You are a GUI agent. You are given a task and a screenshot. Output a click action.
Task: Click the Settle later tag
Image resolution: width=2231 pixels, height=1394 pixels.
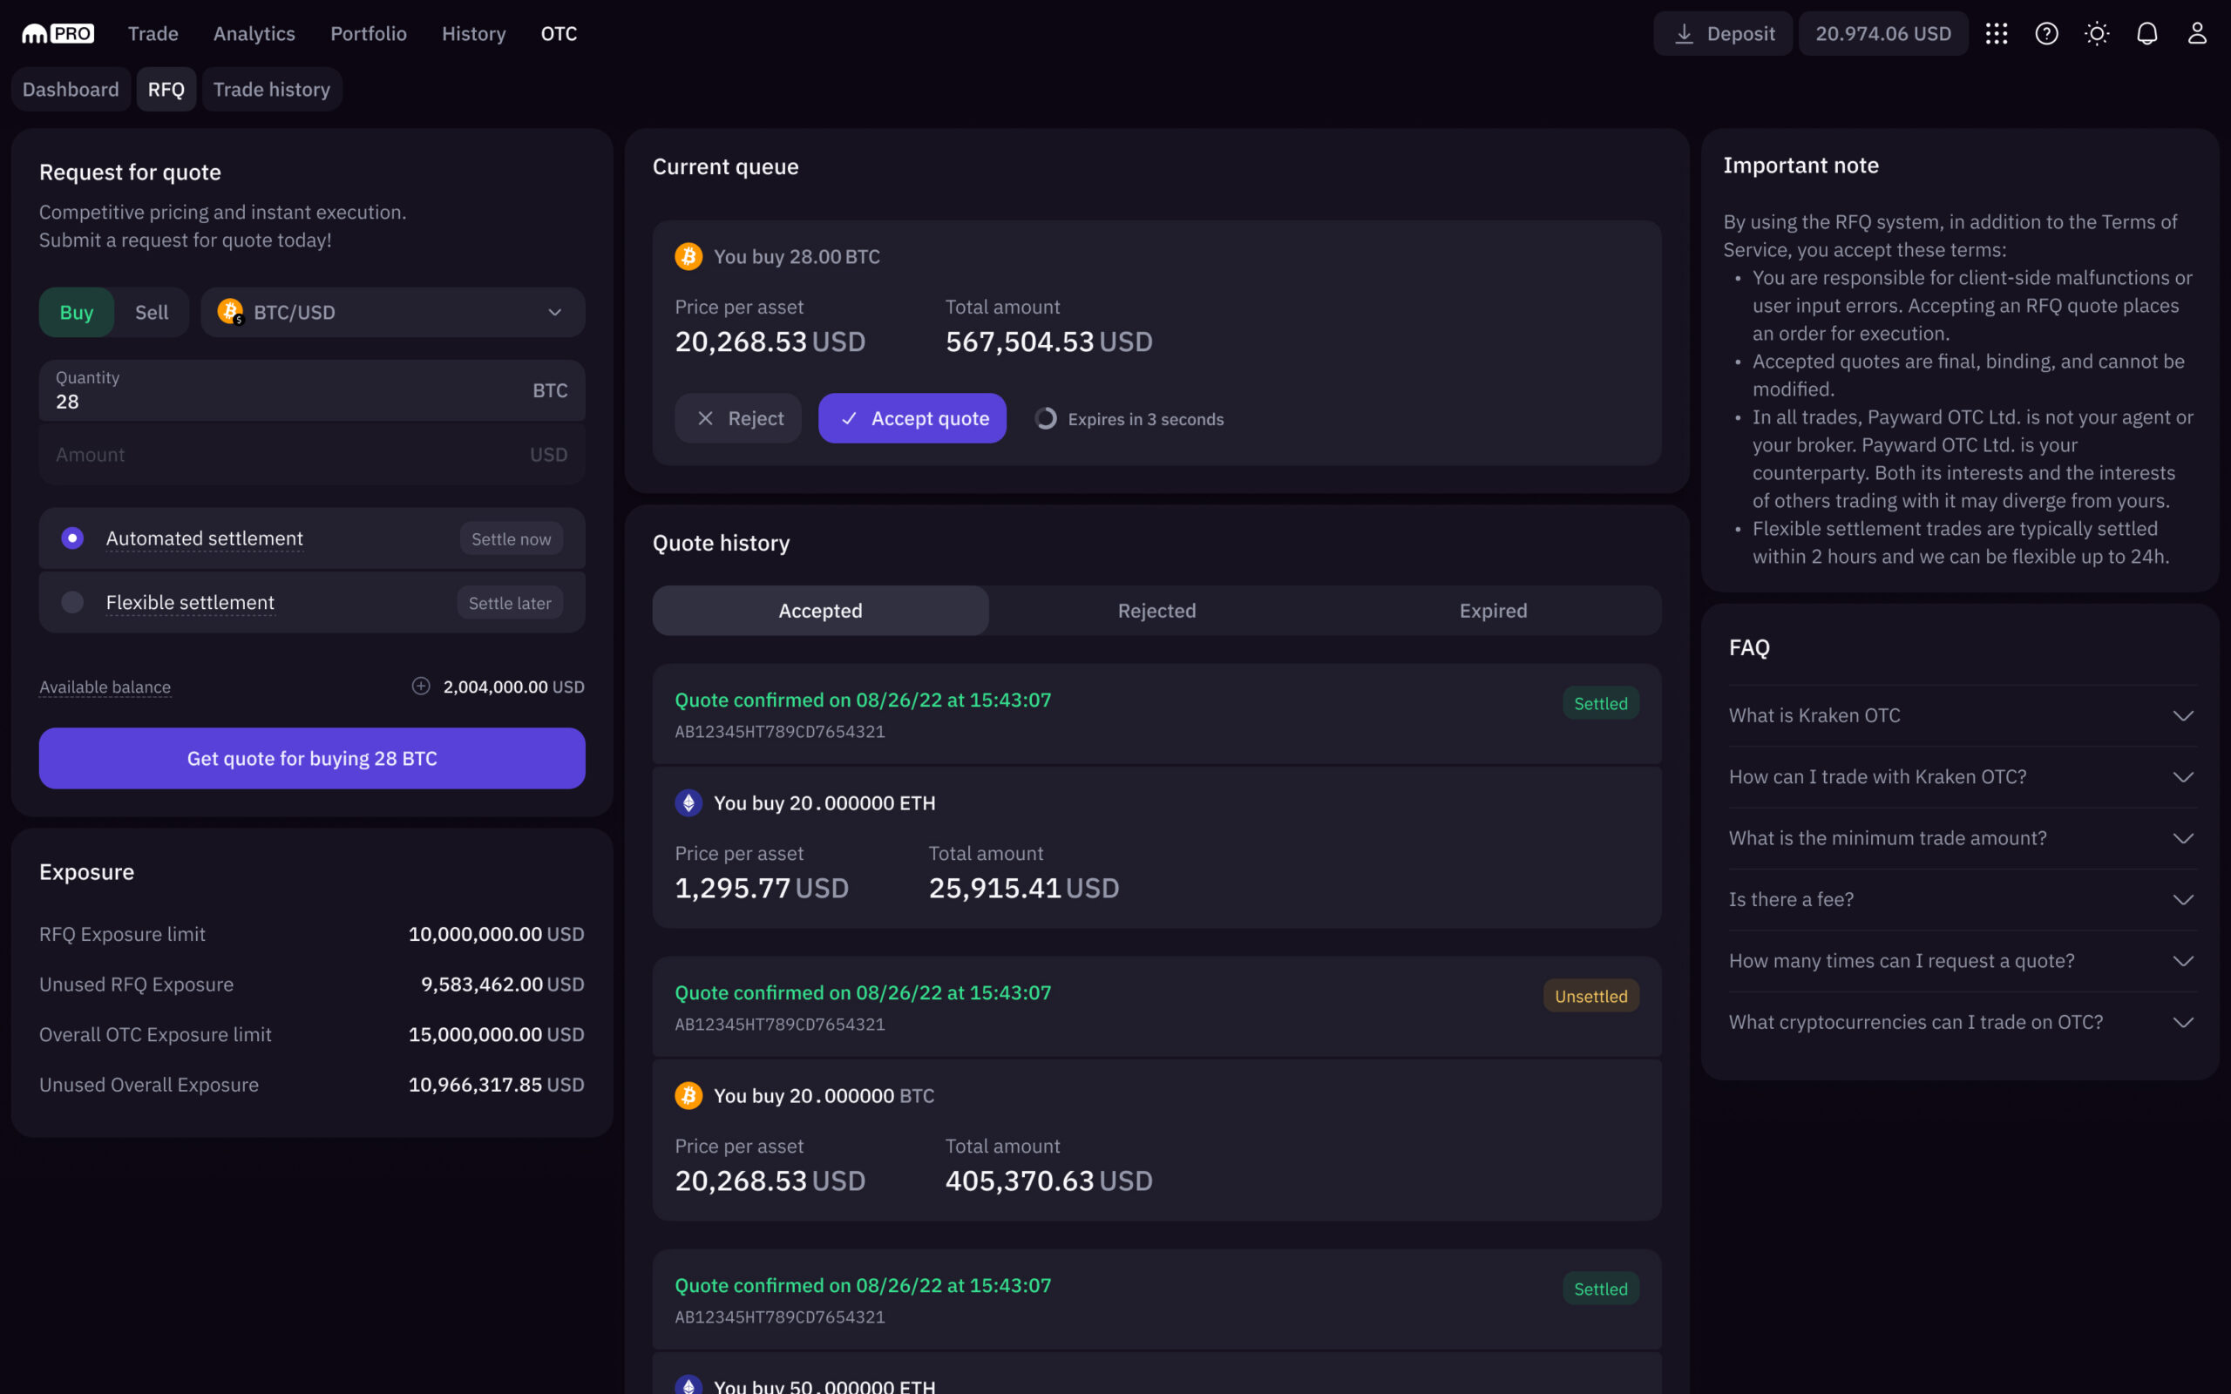pyautogui.click(x=510, y=603)
